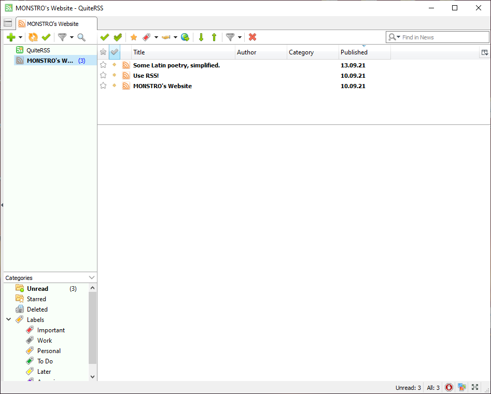The height and width of the screenshot is (394, 491).
Task: Open the dropdown arrow beside Add feed
Action: 20,37
